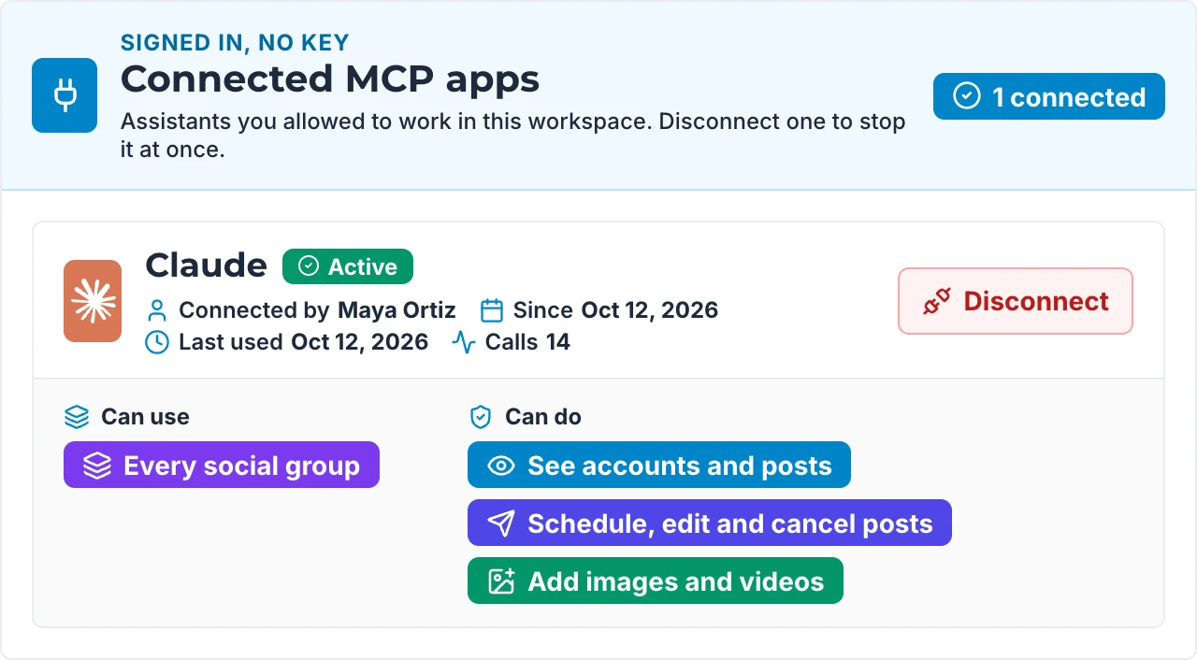Click the name Maya Ortiz
Viewport: 1197px width, 660px height.
(x=397, y=310)
